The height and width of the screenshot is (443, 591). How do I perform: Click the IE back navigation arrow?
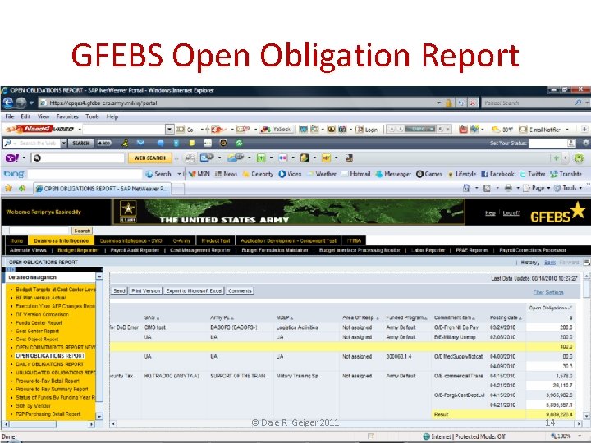click(8, 103)
